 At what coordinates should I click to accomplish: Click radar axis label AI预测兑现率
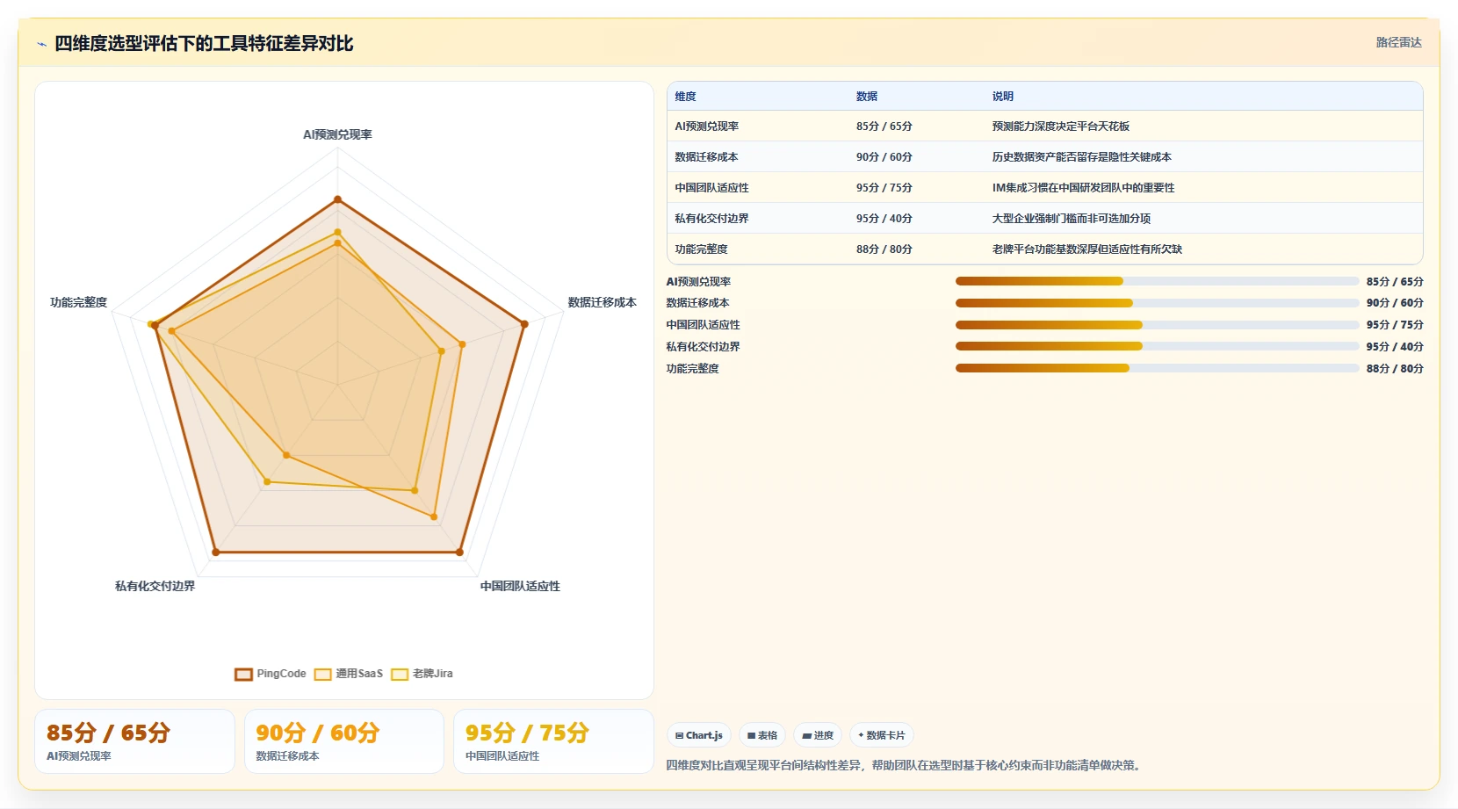point(337,134)
